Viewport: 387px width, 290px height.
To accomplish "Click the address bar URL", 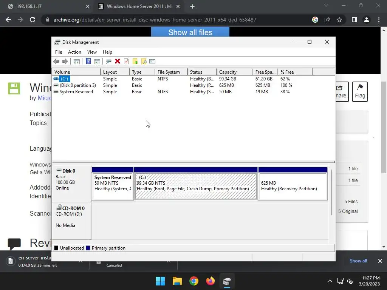I will coord(155,20).
